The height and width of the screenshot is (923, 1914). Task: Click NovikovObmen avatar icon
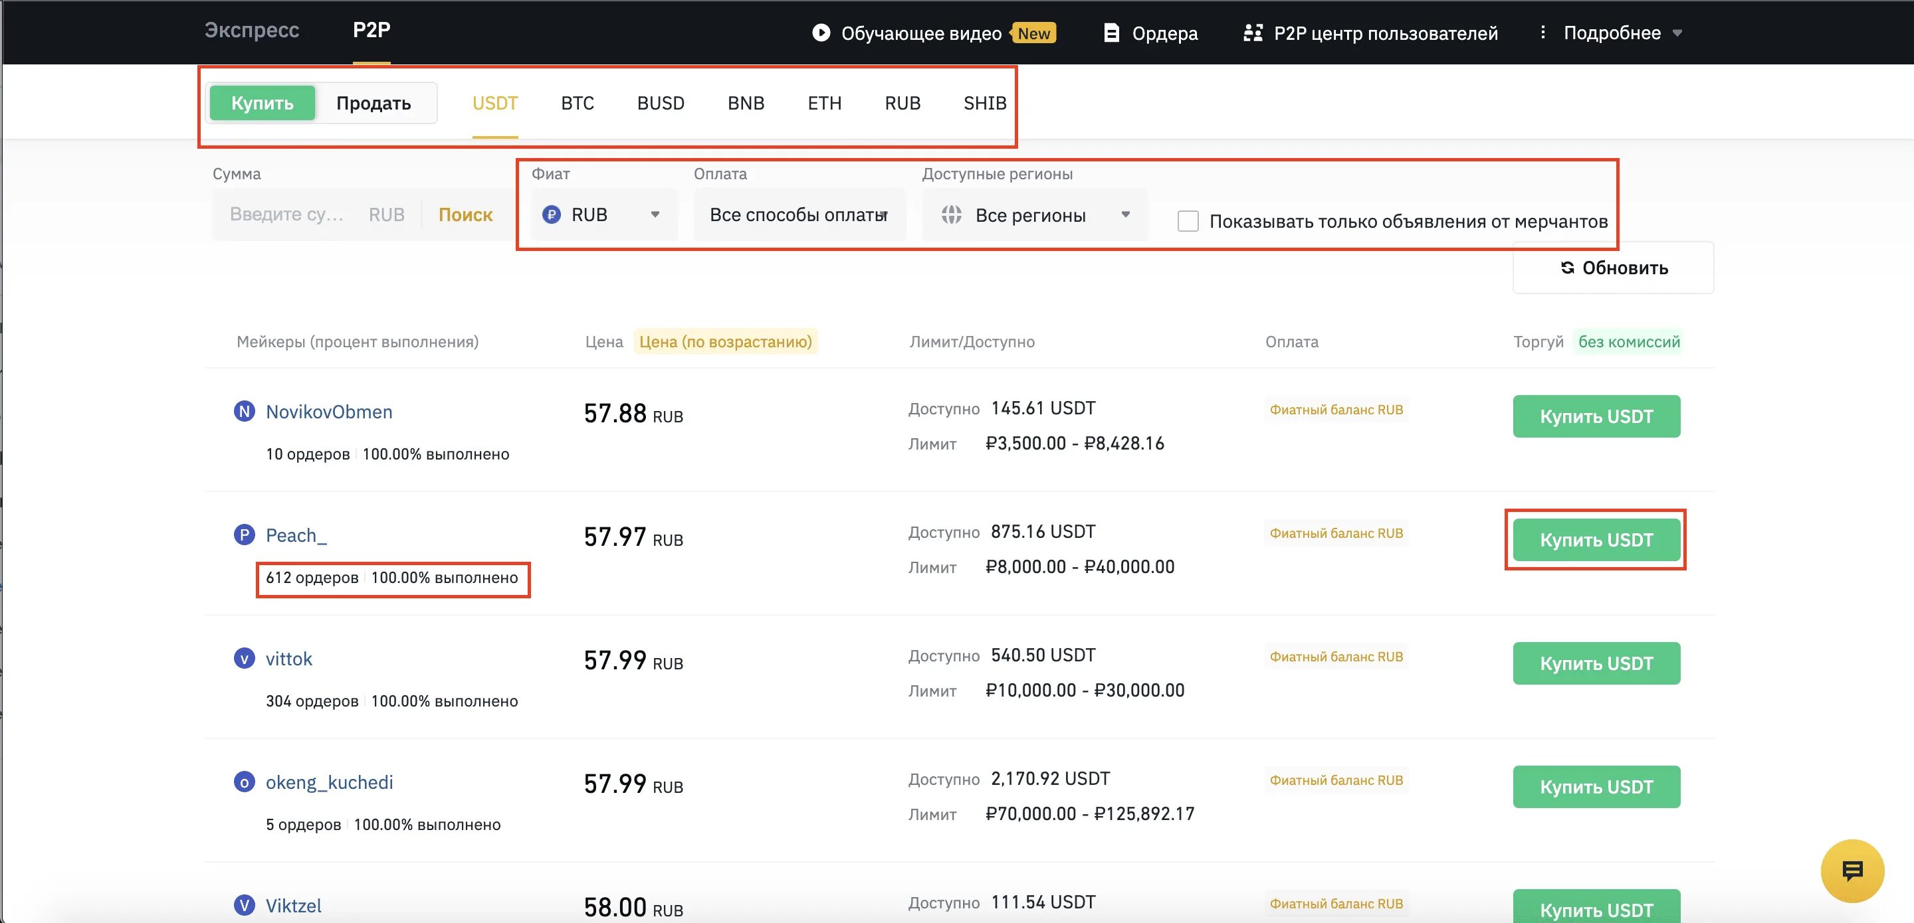click(x=245, y=410)
